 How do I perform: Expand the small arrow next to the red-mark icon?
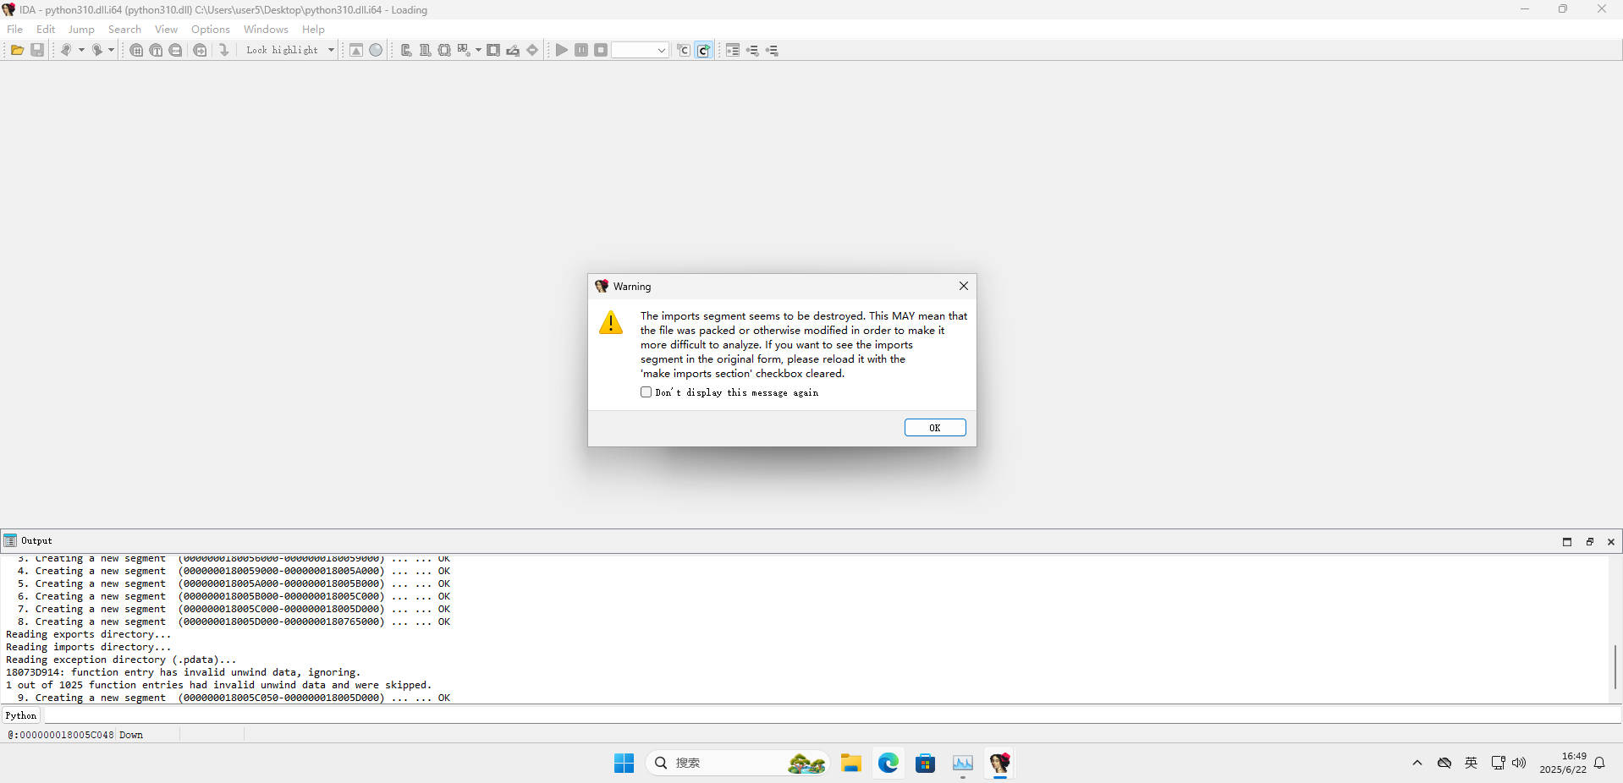tap(478, 50)
